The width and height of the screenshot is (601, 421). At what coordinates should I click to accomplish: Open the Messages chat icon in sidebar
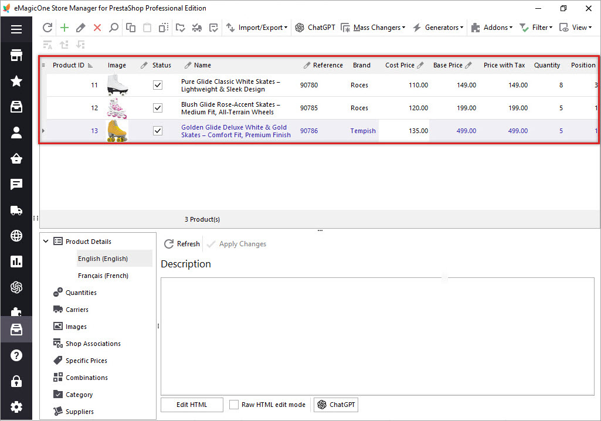point(16,185)
